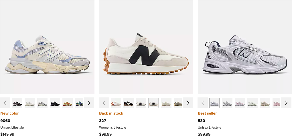Show next colors for the 9060 shoe
The image size is (294, 140).
tap(89, 103)
